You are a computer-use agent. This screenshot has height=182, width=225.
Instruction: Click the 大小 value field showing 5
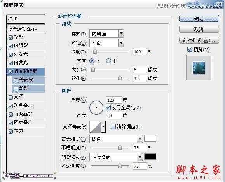(x=140, y=70)
